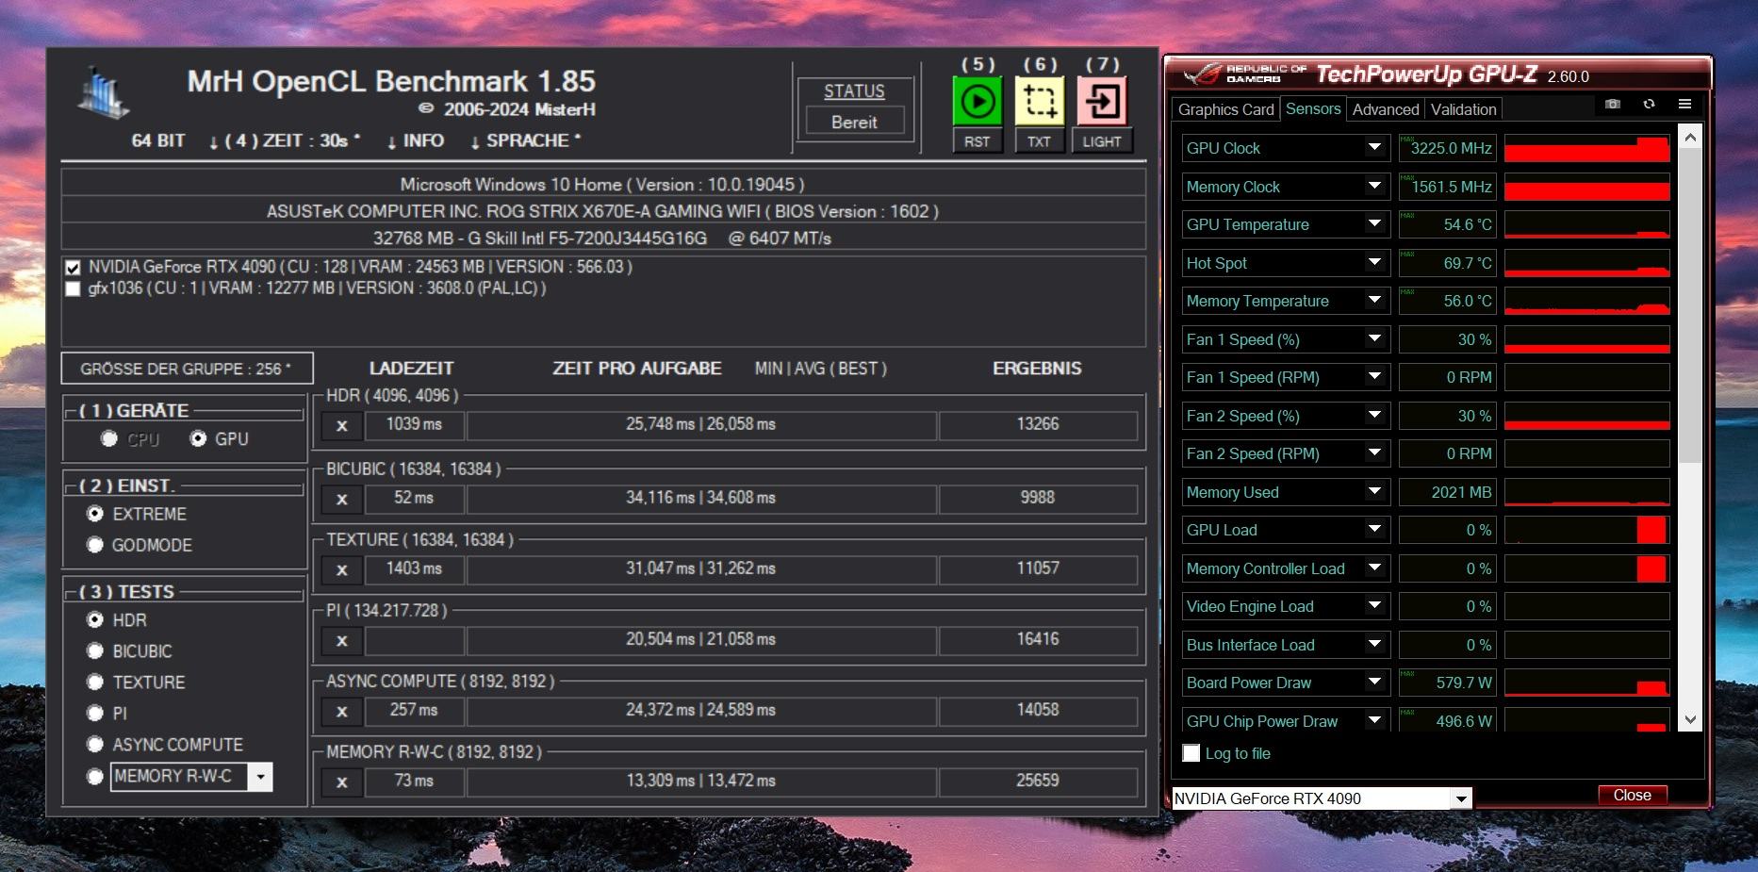Switch to Graphics Card tab in GPU-Z
This screenshot has width=1758, height=872.
pyautogui.click(x=1225, y=109)
